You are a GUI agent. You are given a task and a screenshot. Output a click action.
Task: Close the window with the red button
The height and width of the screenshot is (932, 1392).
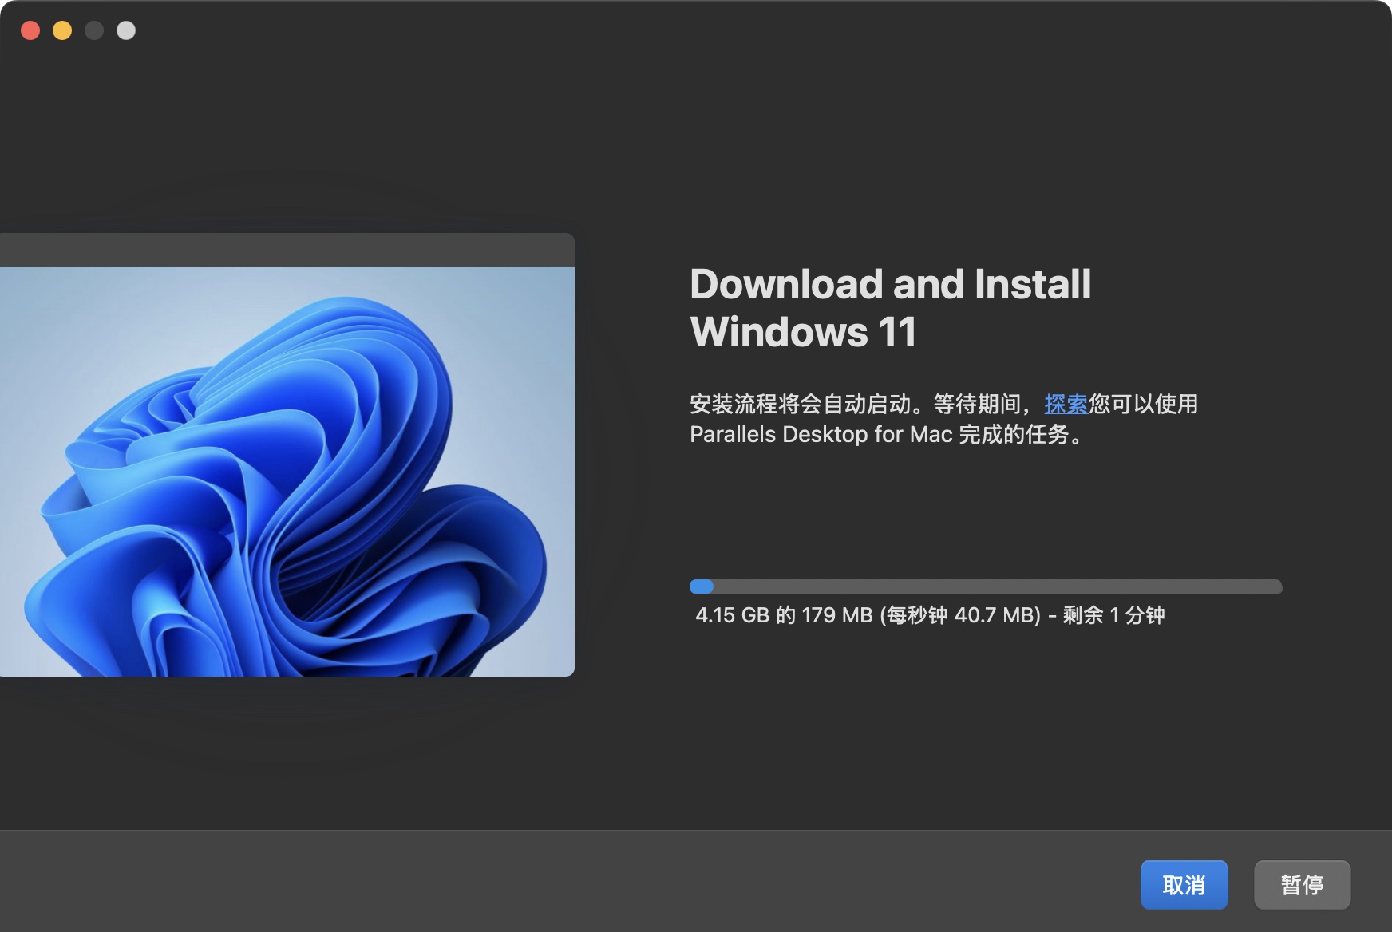(30, 30)
